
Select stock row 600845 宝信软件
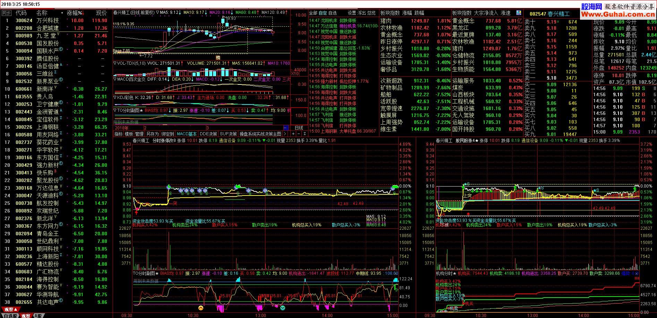[x=56, y=119]
